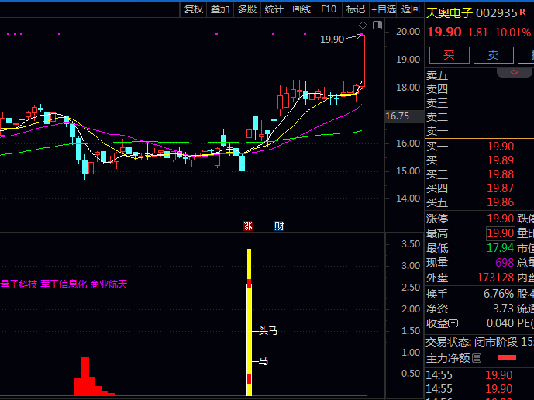Screen dimensions: 534x400
Task: Click the 最低 value 17.94
Action: point(500,248)
